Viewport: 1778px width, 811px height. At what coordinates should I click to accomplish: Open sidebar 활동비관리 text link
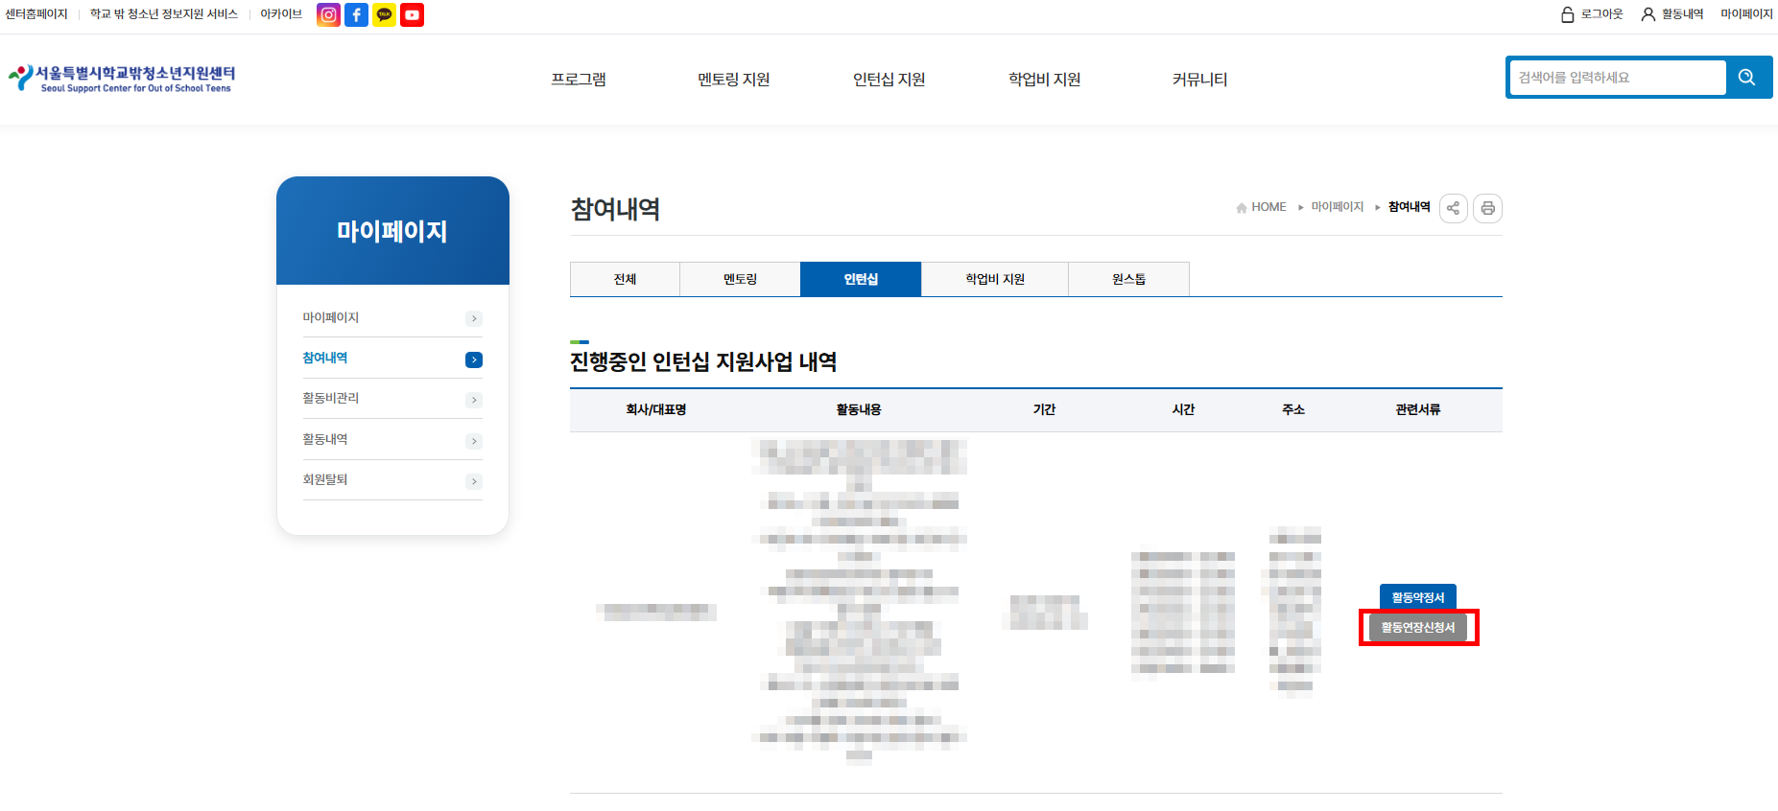[x=331, y=398]
